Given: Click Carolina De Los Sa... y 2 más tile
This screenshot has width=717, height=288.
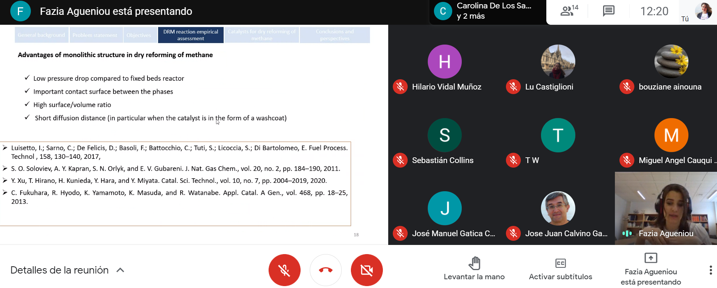Looking at the screenshot, I should click(488, 11).
